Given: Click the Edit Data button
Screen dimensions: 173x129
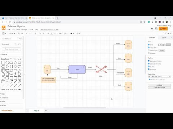Looking at the screenshot, I should (159, 85).
